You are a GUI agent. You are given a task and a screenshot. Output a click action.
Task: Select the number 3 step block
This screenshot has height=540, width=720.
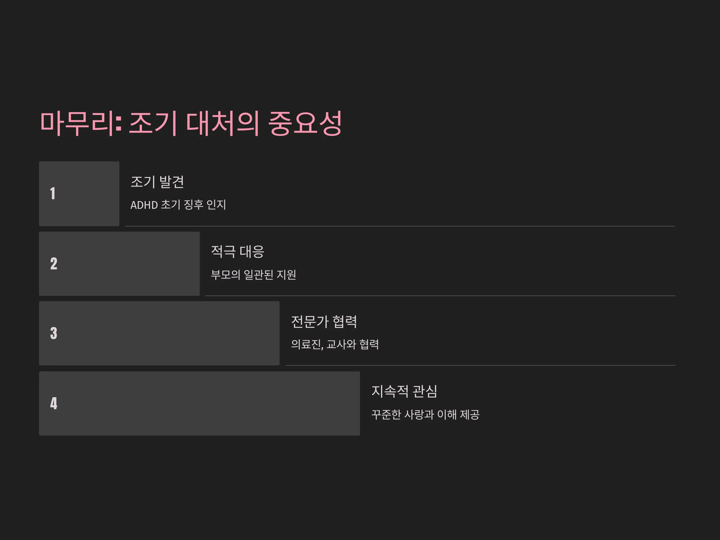pos(159,333)
